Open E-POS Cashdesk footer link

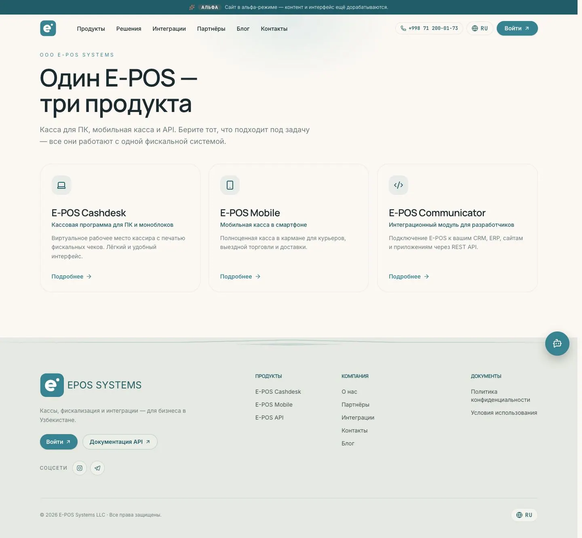tap(278, 392)
